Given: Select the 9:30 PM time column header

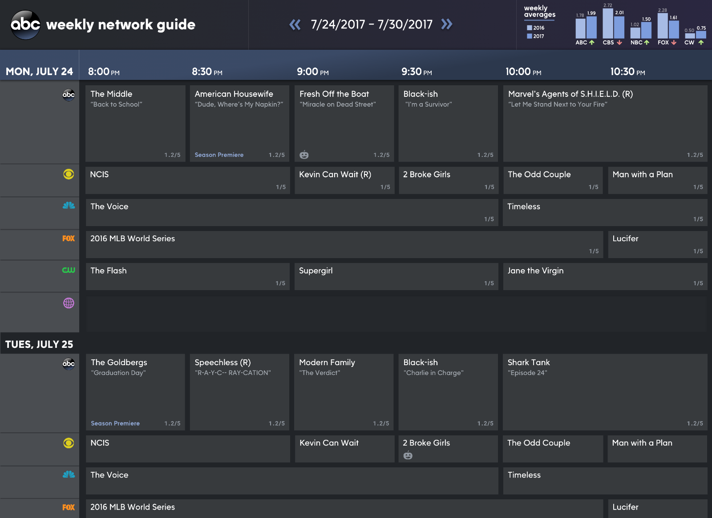Looking at the screenshot, I should click(x=417, y=72).
